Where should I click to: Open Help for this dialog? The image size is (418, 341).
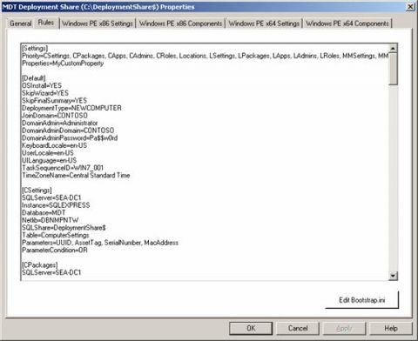tap(391, 328)
